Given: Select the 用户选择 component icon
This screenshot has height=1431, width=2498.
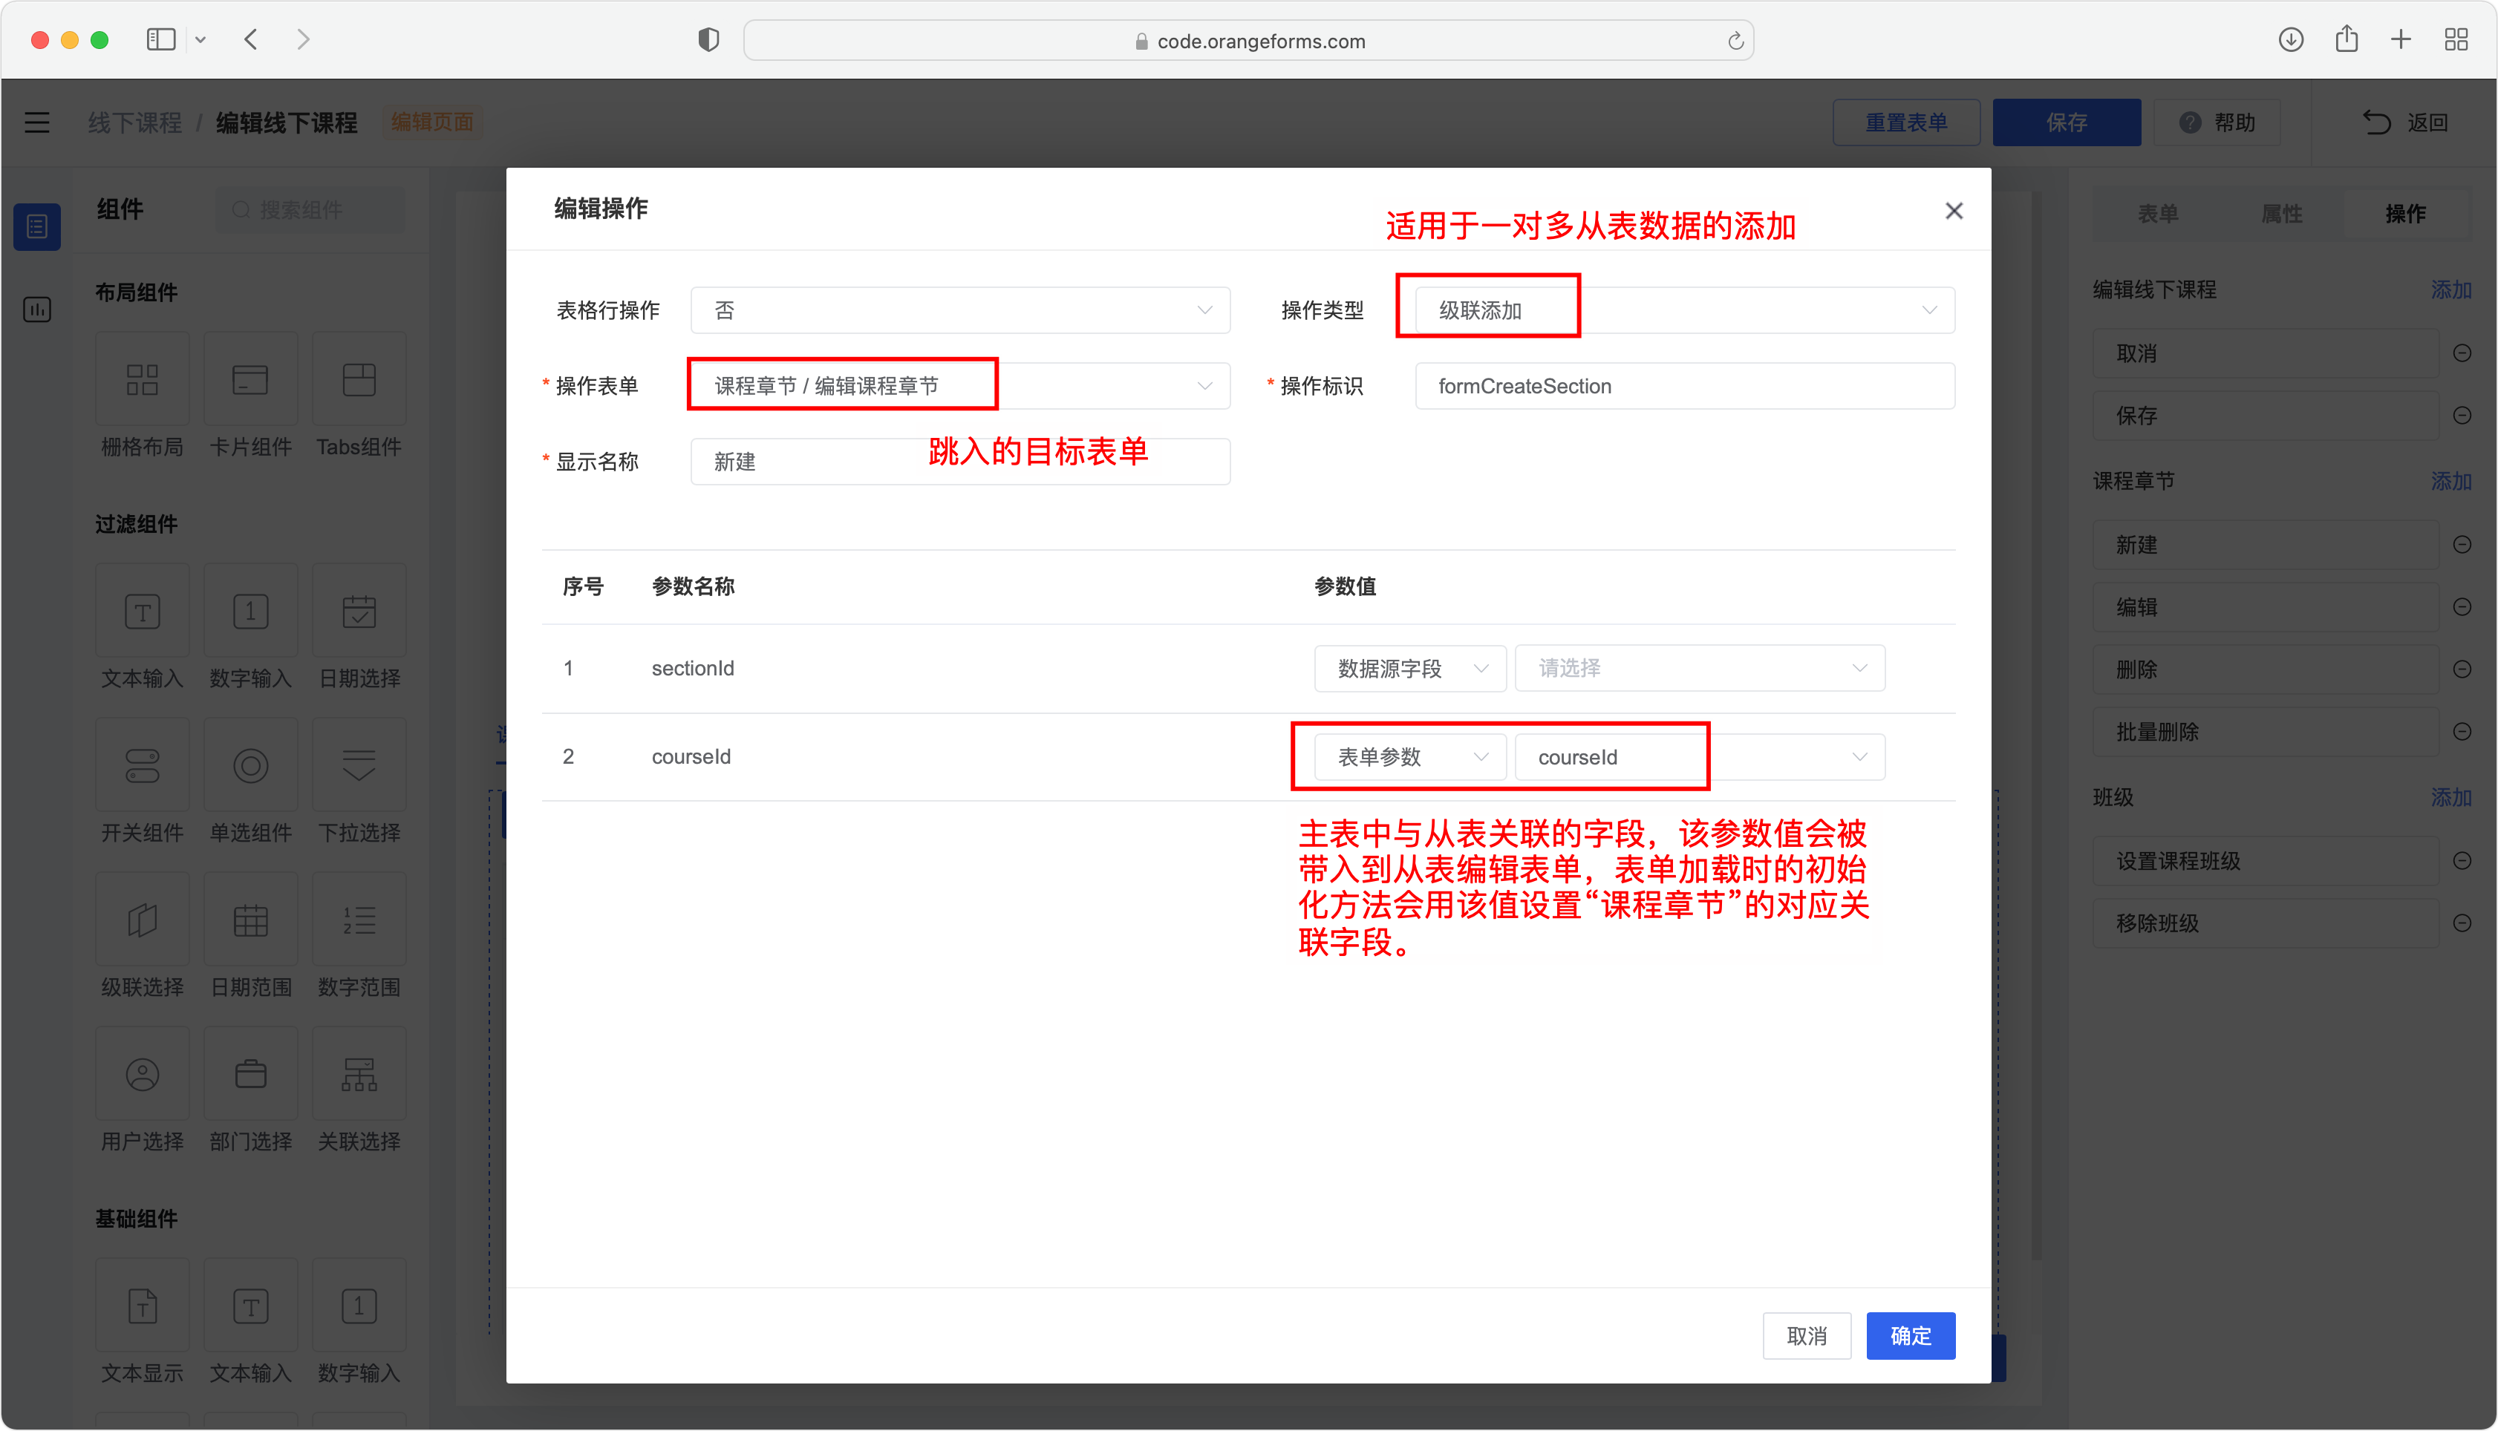Looking at the screenshot, I should click(142, 1074).
